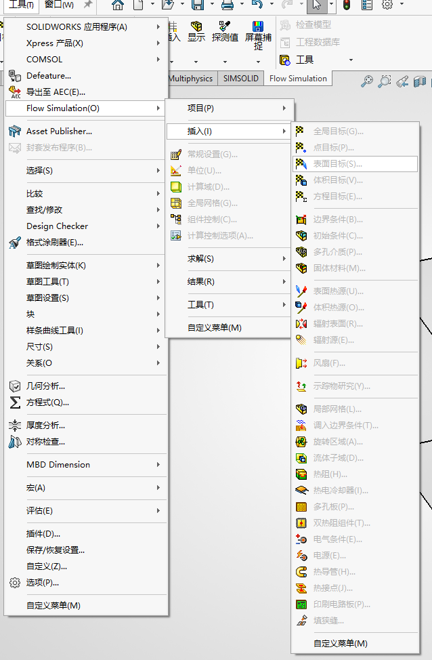
Task: Click the Defeature... menu entry
Action: pos(85,76)
